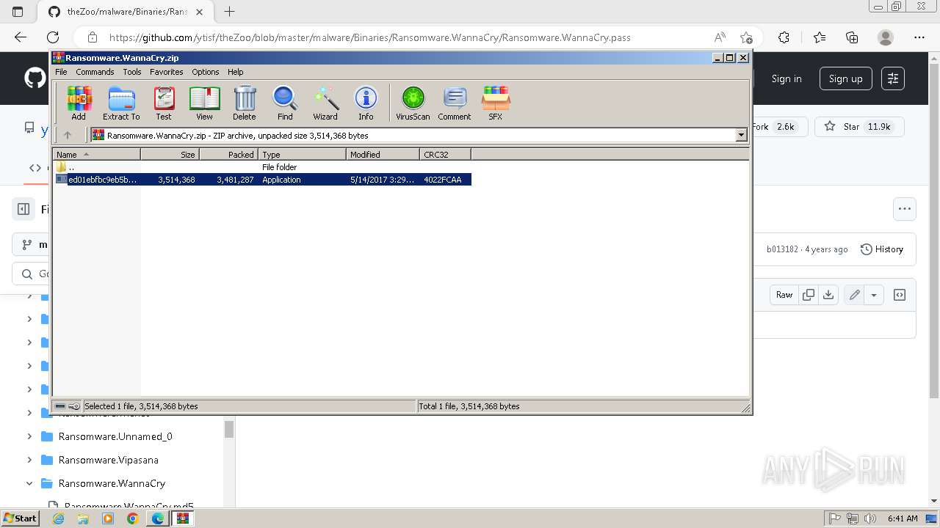Open the Options menu
The image size is (940, 528).
point(206,72)
